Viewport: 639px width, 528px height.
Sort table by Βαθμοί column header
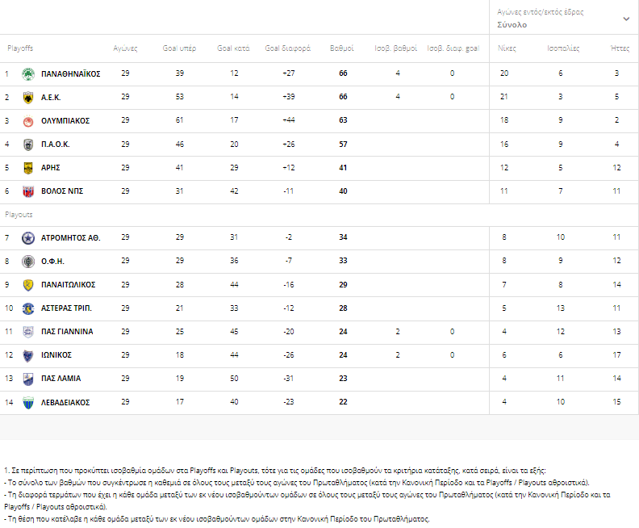(x=342, y=48)
